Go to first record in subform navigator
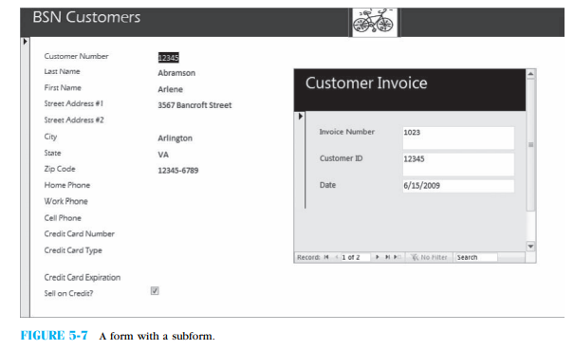Image resolution: width=574 pixels, height=350 pixels. point(326,257)
